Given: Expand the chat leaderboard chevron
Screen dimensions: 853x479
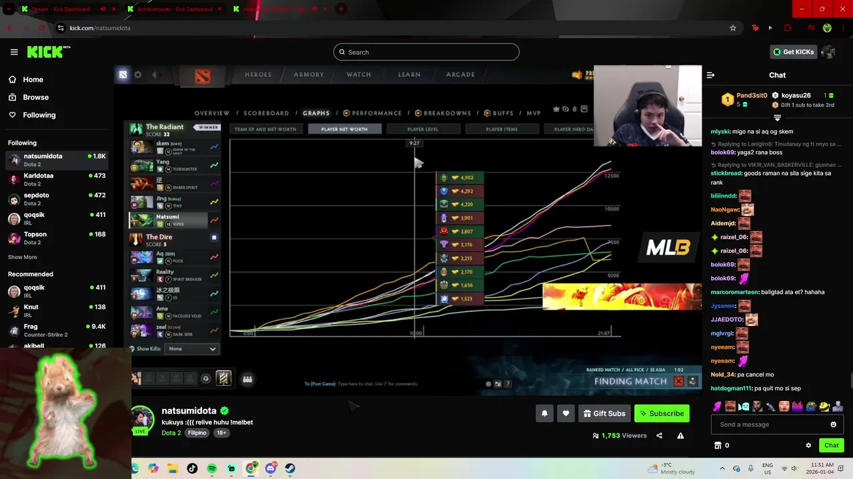Looking at the screenshot, I should pos(777,118).
